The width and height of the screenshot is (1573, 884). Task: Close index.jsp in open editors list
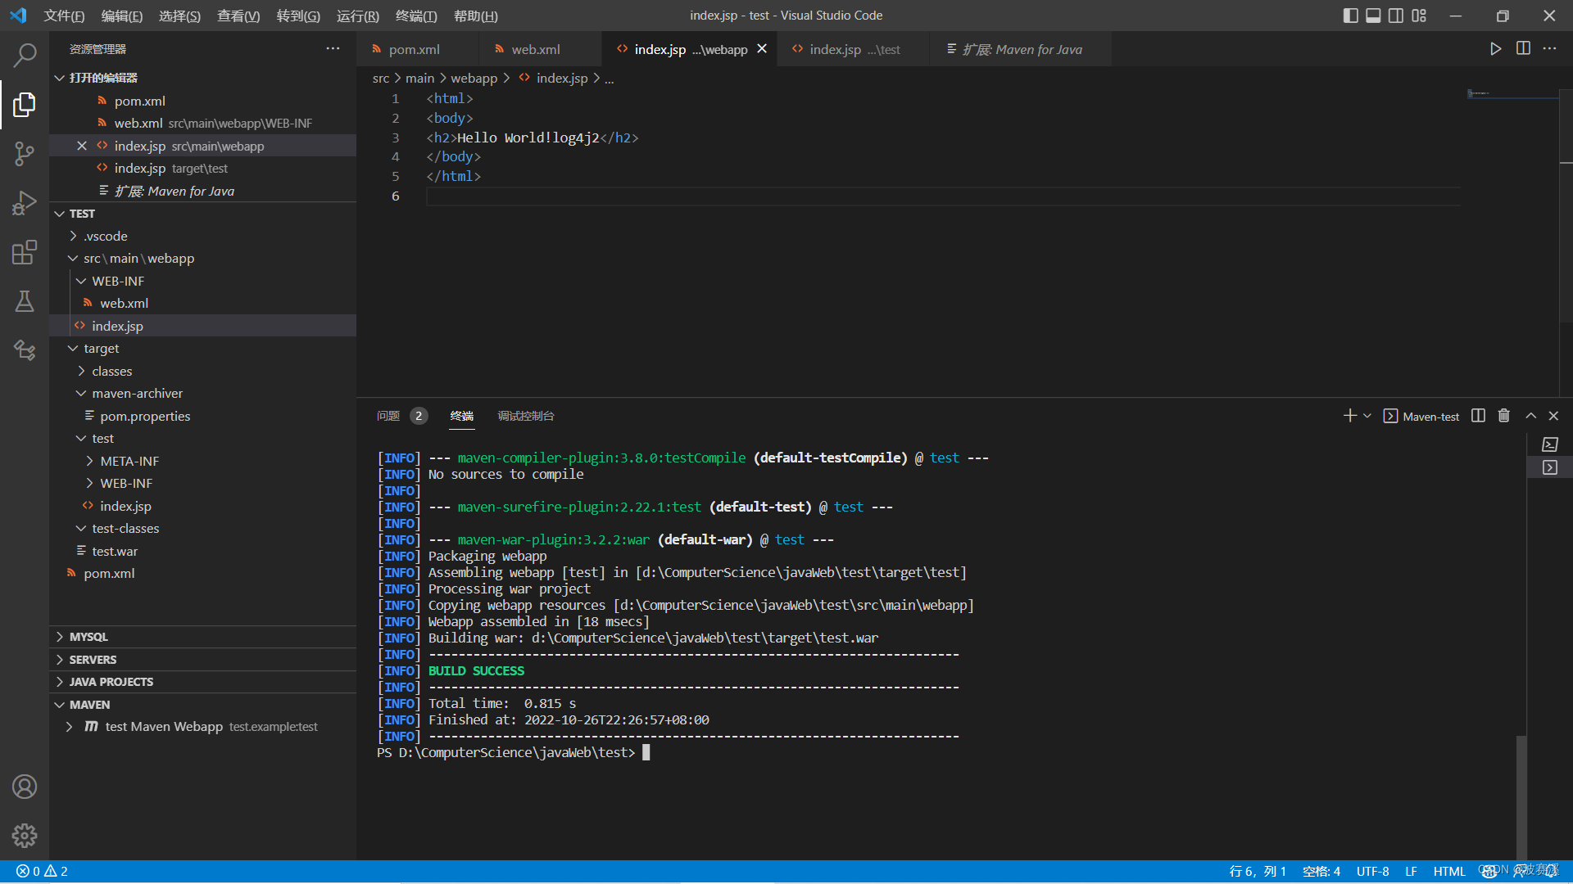pyautogui.click(x=82, y=146)
